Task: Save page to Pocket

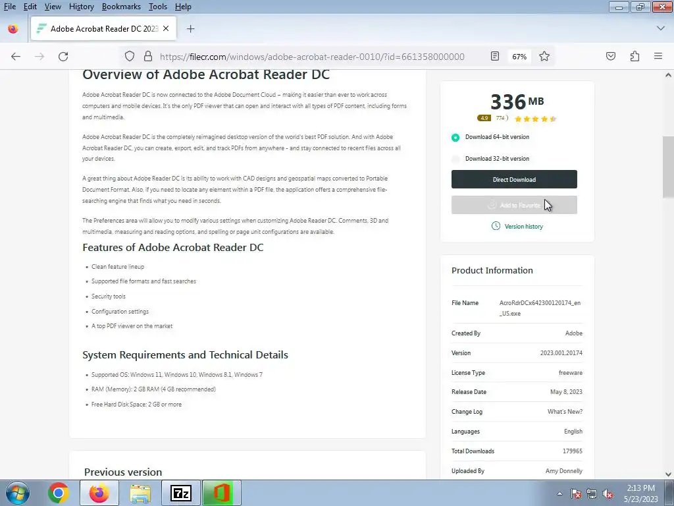Action: pos(611,57)
